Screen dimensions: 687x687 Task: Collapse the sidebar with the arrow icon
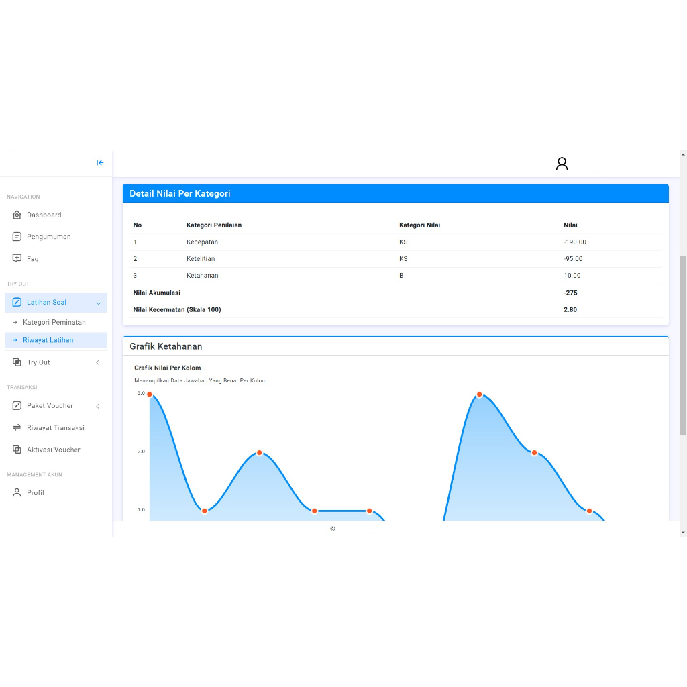(100, 163)
